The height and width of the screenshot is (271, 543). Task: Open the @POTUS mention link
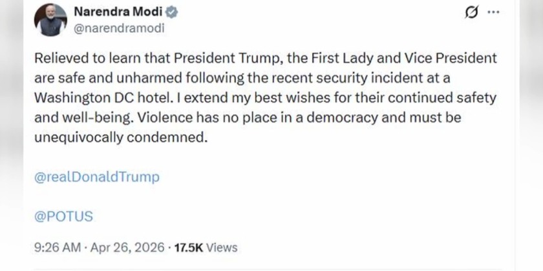click(62, 216)
